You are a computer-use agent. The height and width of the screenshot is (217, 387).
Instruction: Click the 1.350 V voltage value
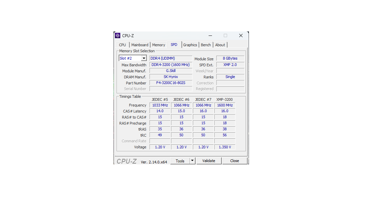pos(225,147)
